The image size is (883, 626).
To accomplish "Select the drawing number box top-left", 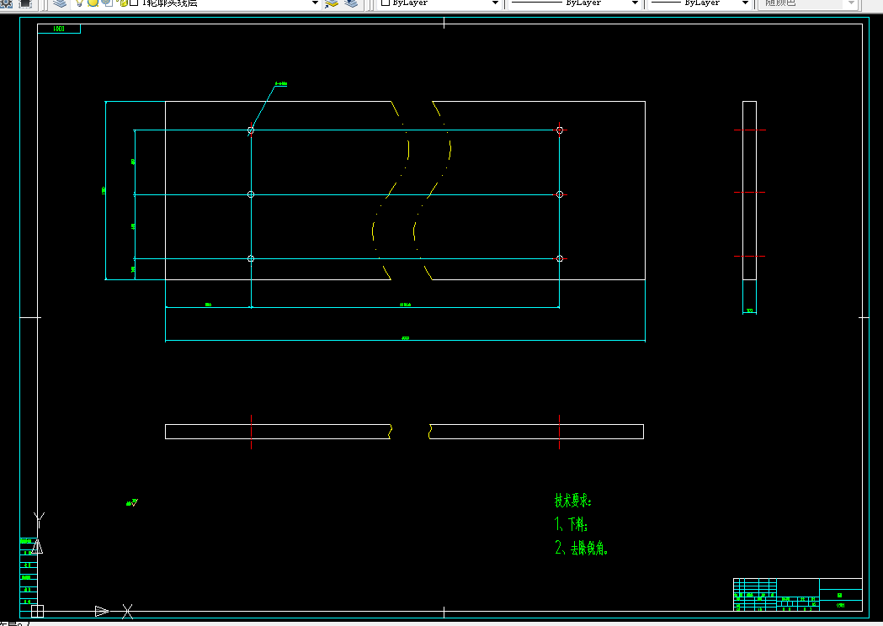I will [59, 29].
